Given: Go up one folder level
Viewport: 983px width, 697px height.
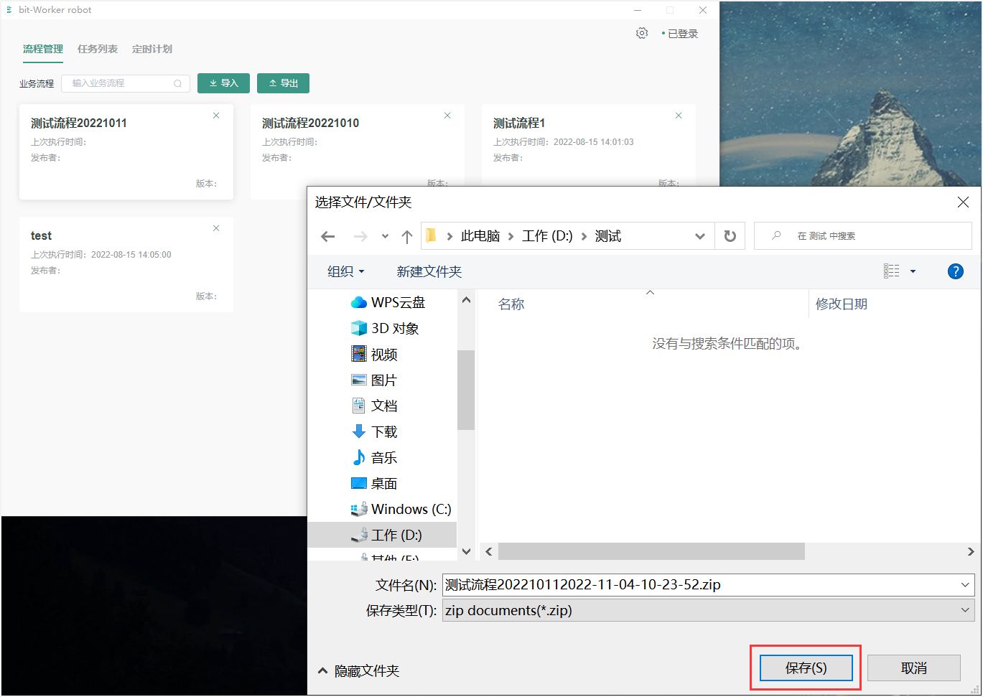Looking at the screenshot, I should 406,236.
